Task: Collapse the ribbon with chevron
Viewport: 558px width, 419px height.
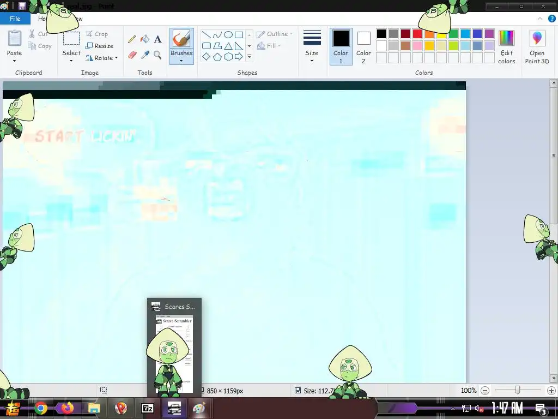Action: tap(540, 19)
